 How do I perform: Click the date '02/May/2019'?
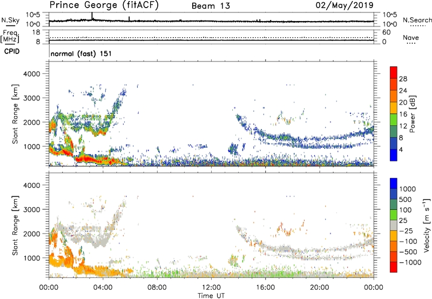345,5
